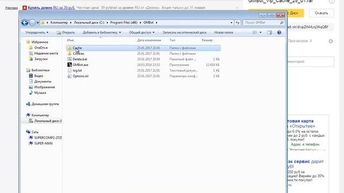Click Компьютер in address breadcrumb
This screenshot has height=193, width=344.
[59, 23]
